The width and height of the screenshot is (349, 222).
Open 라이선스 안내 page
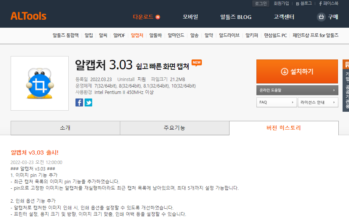[318, 102]
